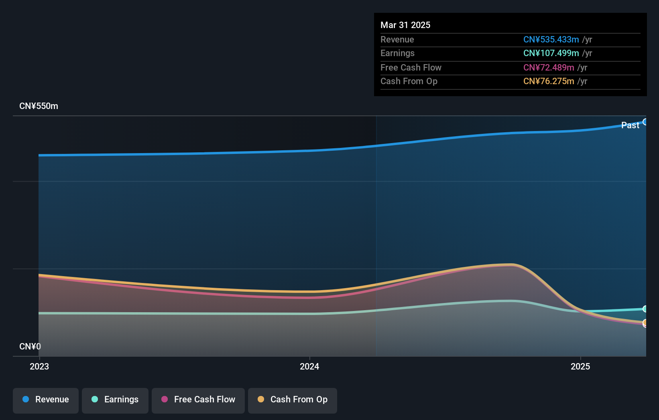Click the orange Cash From Op legend dot
The image size is (659, 420).
pos(261,399)
